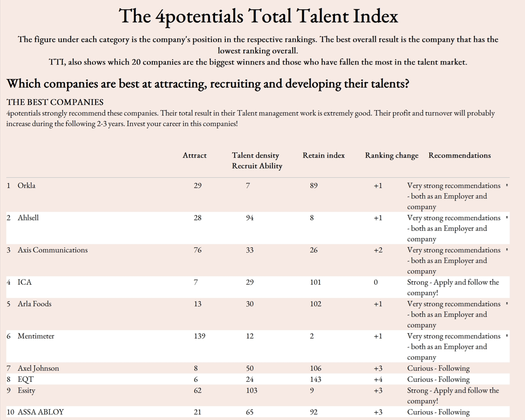Click the small marker in Mentimeter's row
This screenshot has width=525, height=420.
pyautogui.click(x=506, y=335)
